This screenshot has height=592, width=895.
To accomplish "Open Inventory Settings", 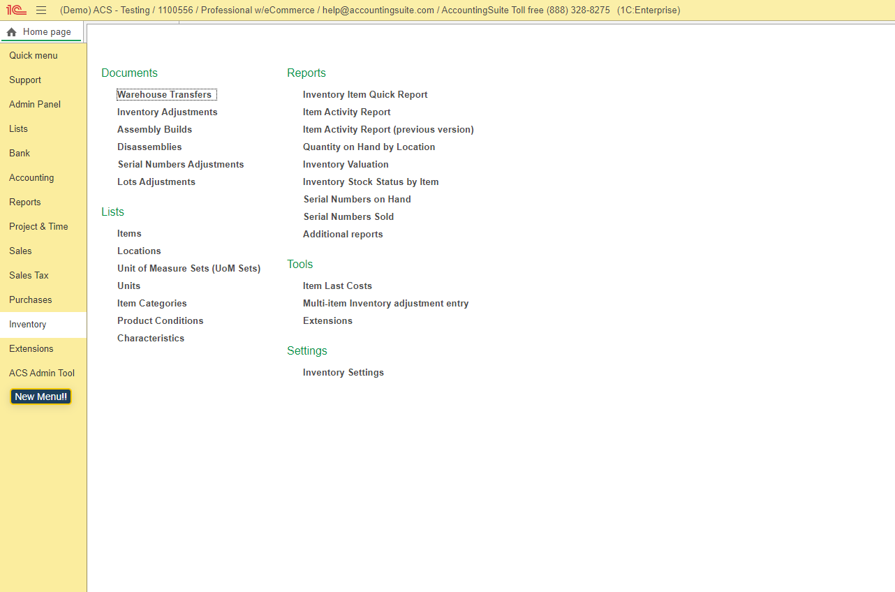I will click(343, 373).
